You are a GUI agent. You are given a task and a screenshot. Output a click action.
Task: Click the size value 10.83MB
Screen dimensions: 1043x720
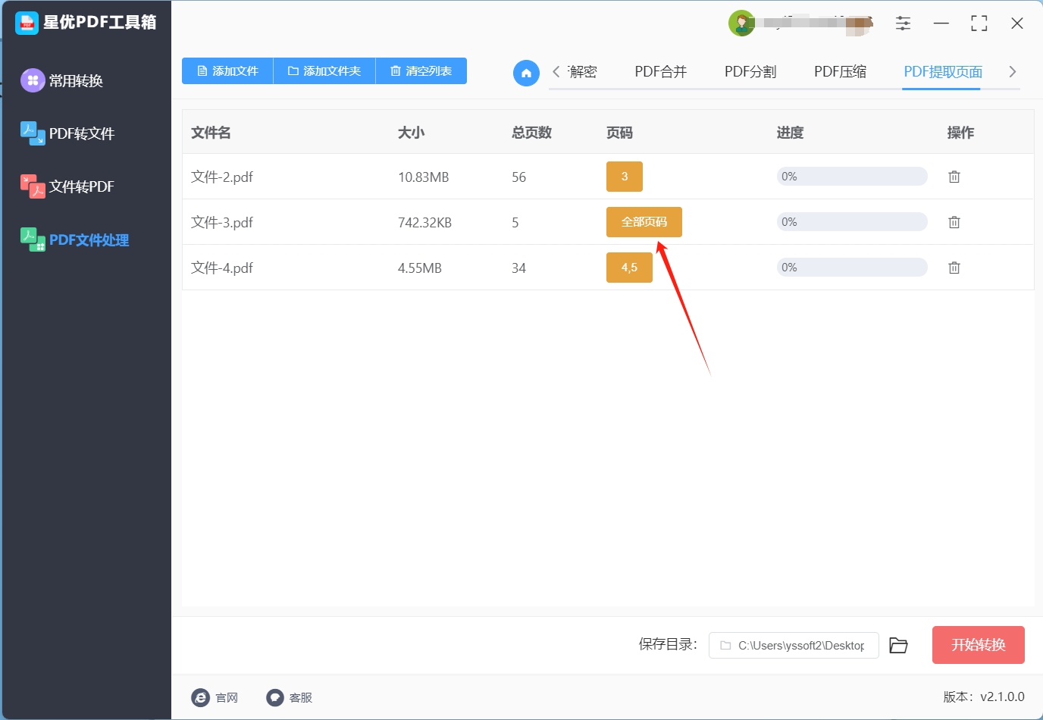(424, 177)
